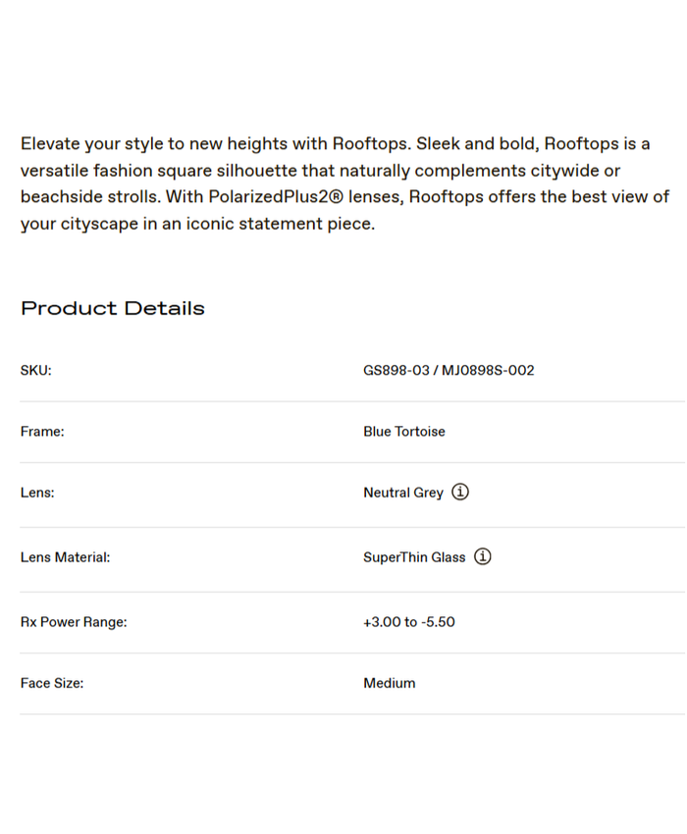Select the Product Details heading
The width and height of the screenshot is (687, 834).
coord(113,308)
